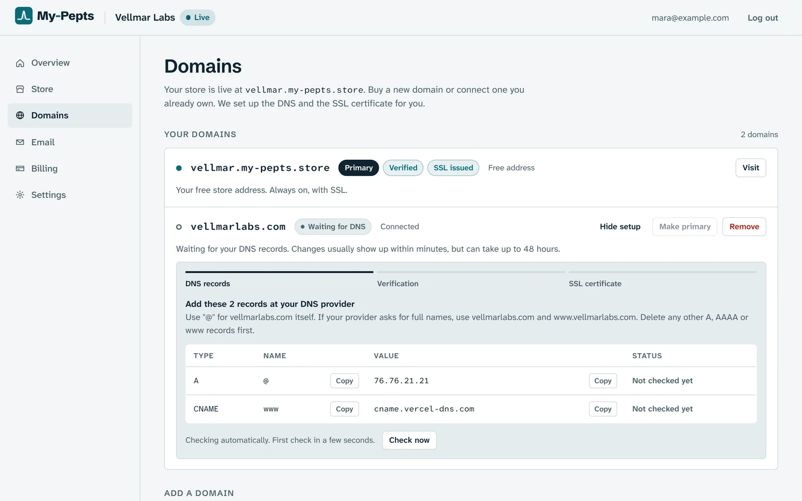Open the Overview page
This screenshot has height=501, width=802.
point(70,63)
